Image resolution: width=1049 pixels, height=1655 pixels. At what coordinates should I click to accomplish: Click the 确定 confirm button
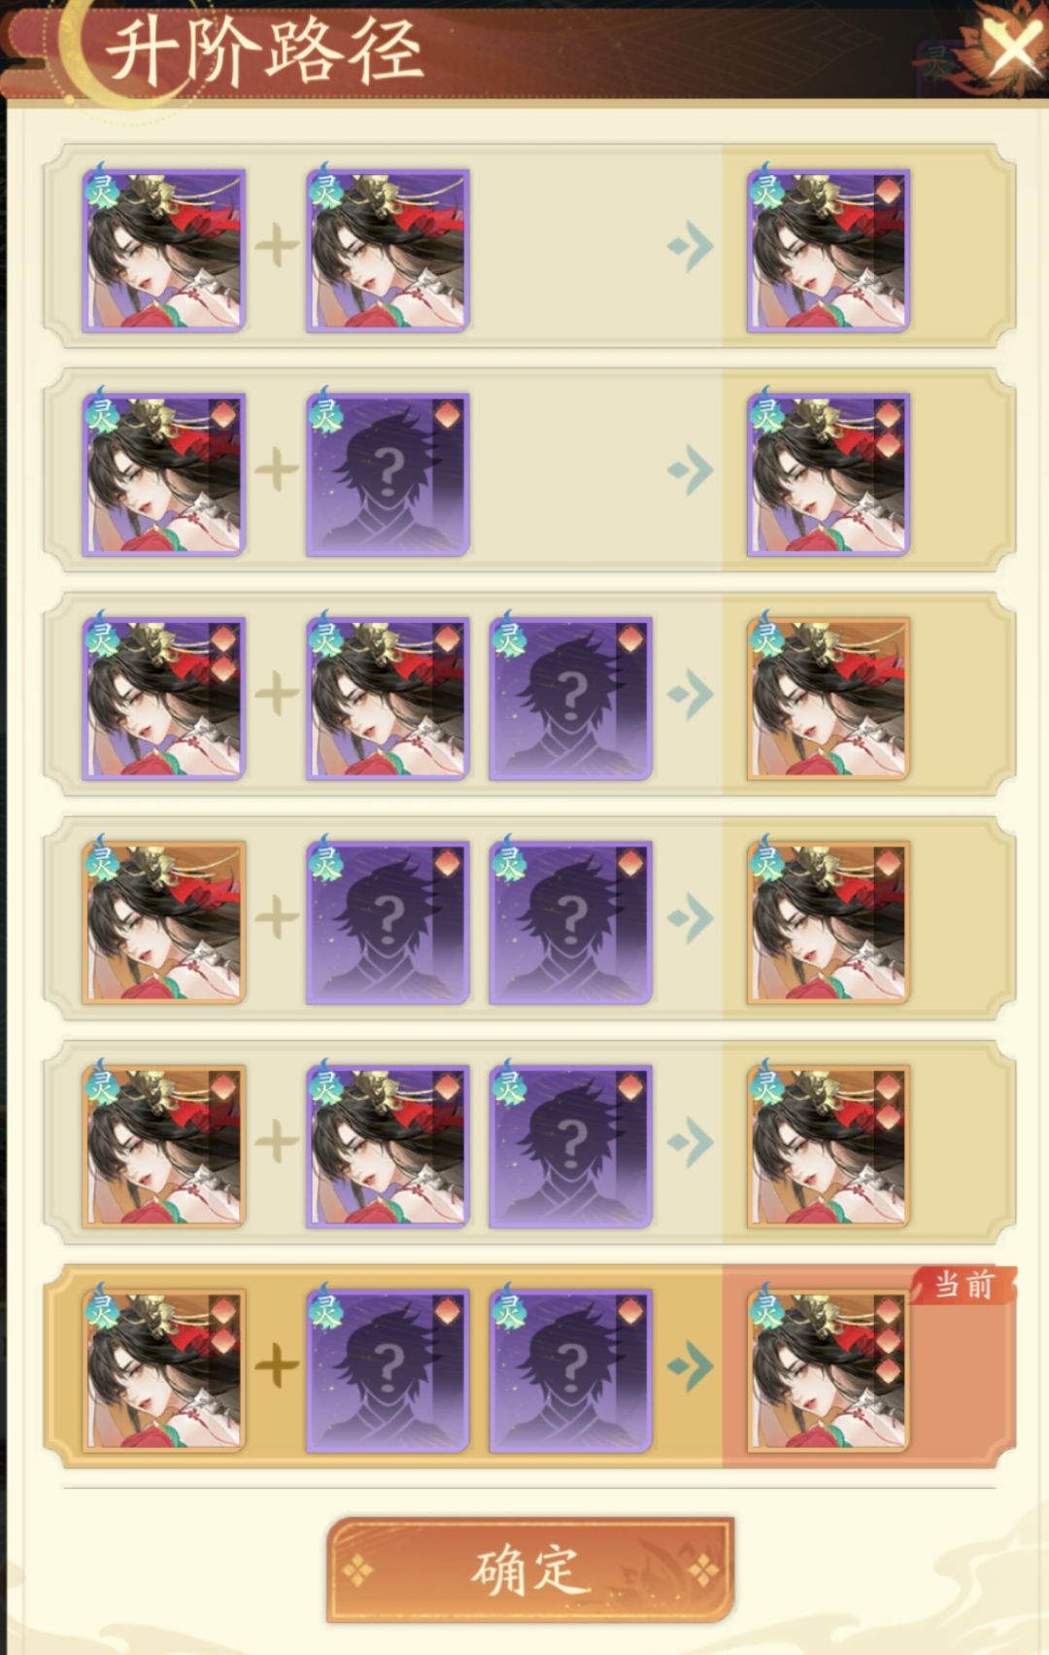point(529,1569)
